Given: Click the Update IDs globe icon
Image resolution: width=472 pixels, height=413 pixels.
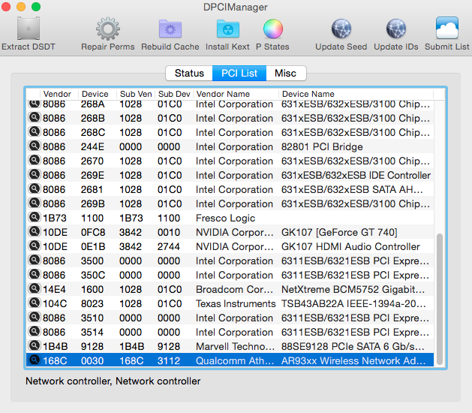Looking at the screenshot, I should tap(396, 29).
